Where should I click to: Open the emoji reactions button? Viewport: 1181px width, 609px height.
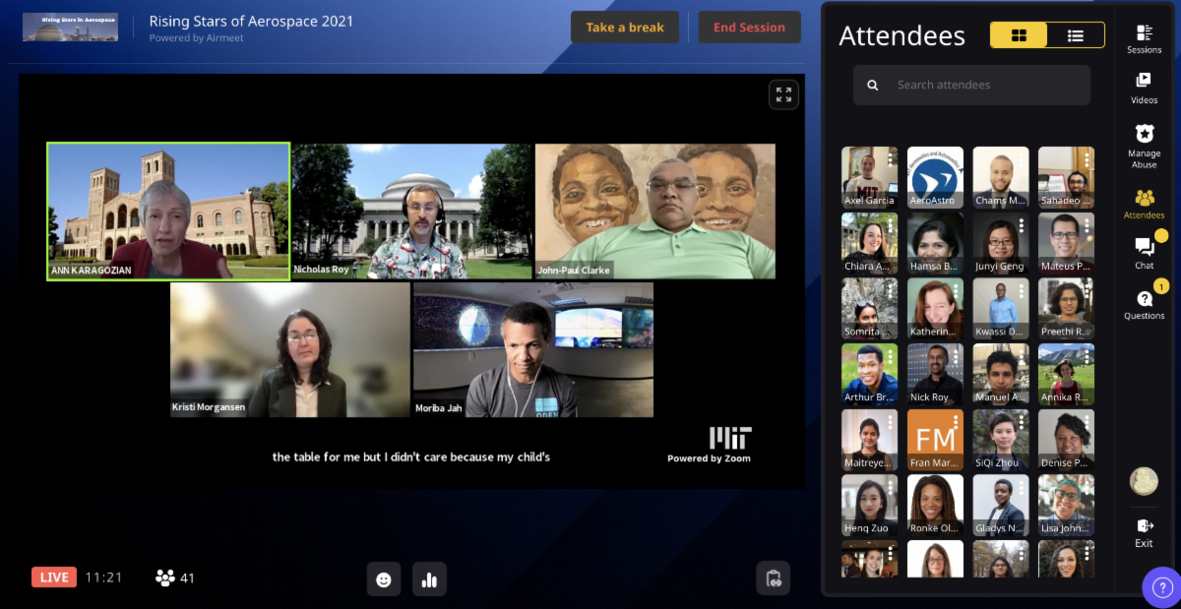coord(384,579)
